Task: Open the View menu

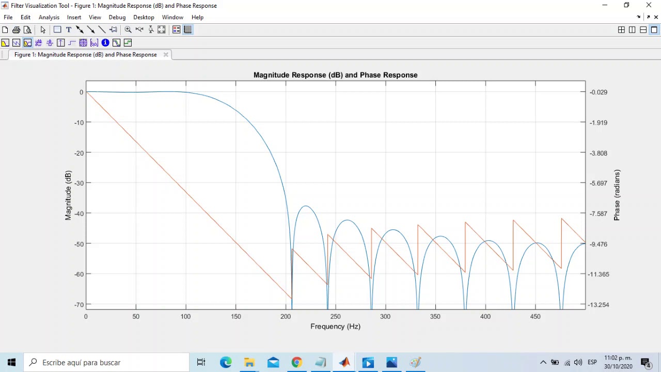Action: tap(95, 17)
